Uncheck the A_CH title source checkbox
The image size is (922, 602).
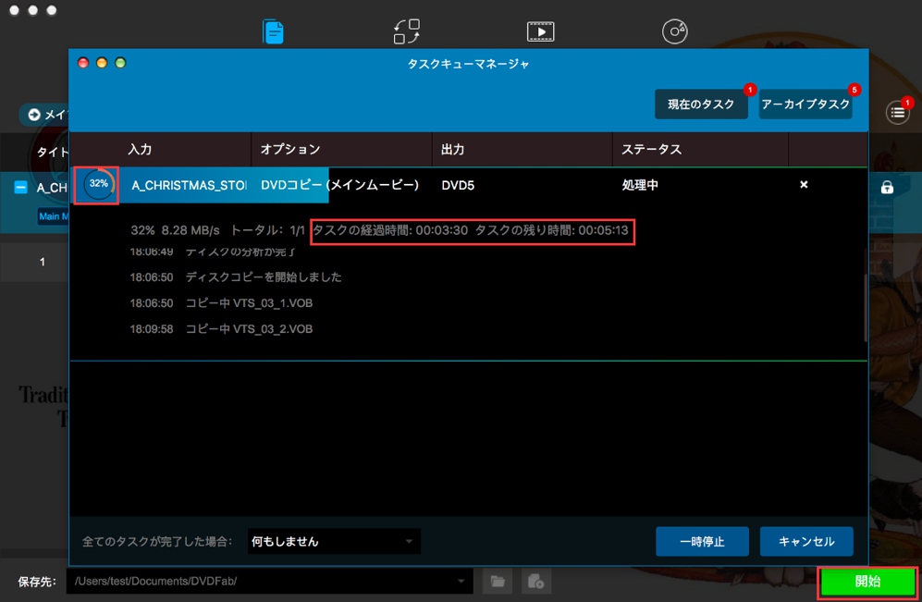pos(21,188)
